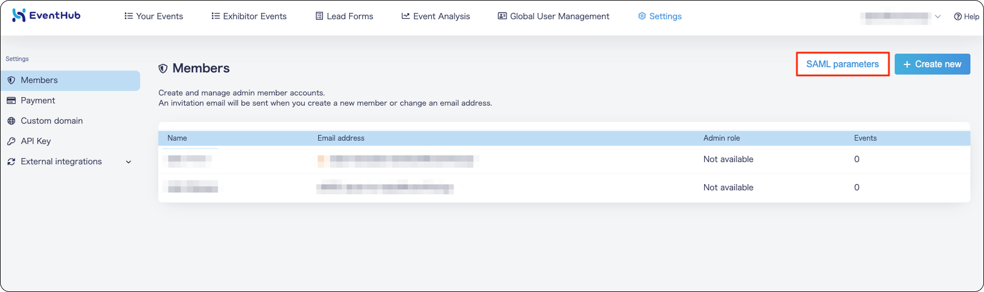The image size is (984, 292).
Task: Click the Create new button
Action: click(x=933, y=64)
